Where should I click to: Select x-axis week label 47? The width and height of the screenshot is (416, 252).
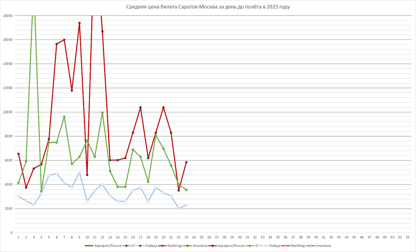(x=369, y=237)
